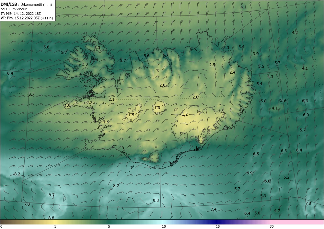Click the map value '7.8'
324x229 pixels.
[308, 203]
